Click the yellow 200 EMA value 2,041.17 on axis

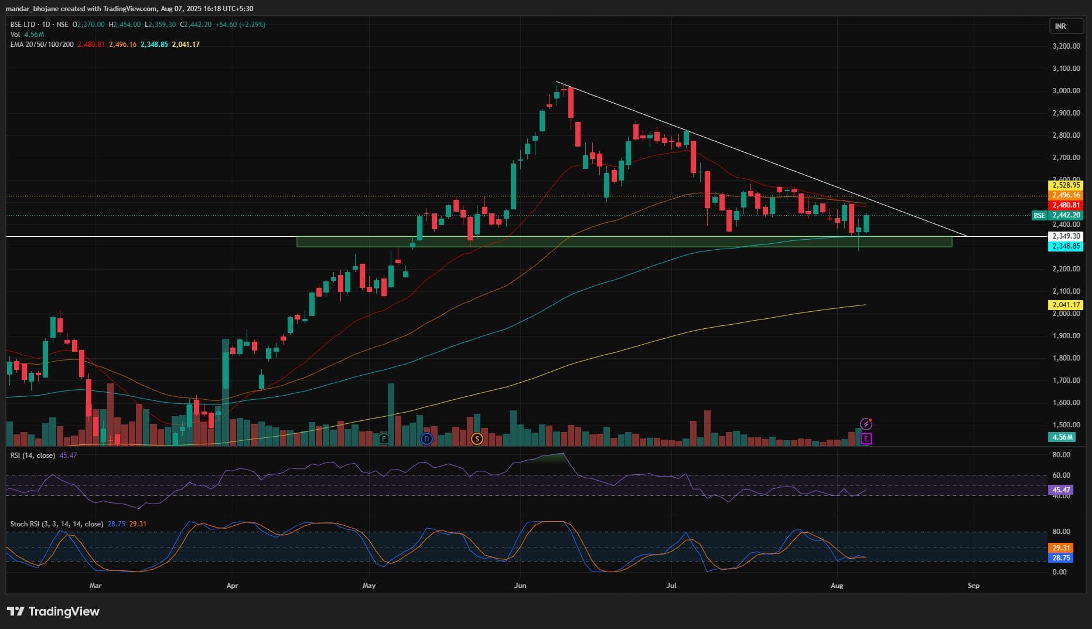coord(1066,305)
